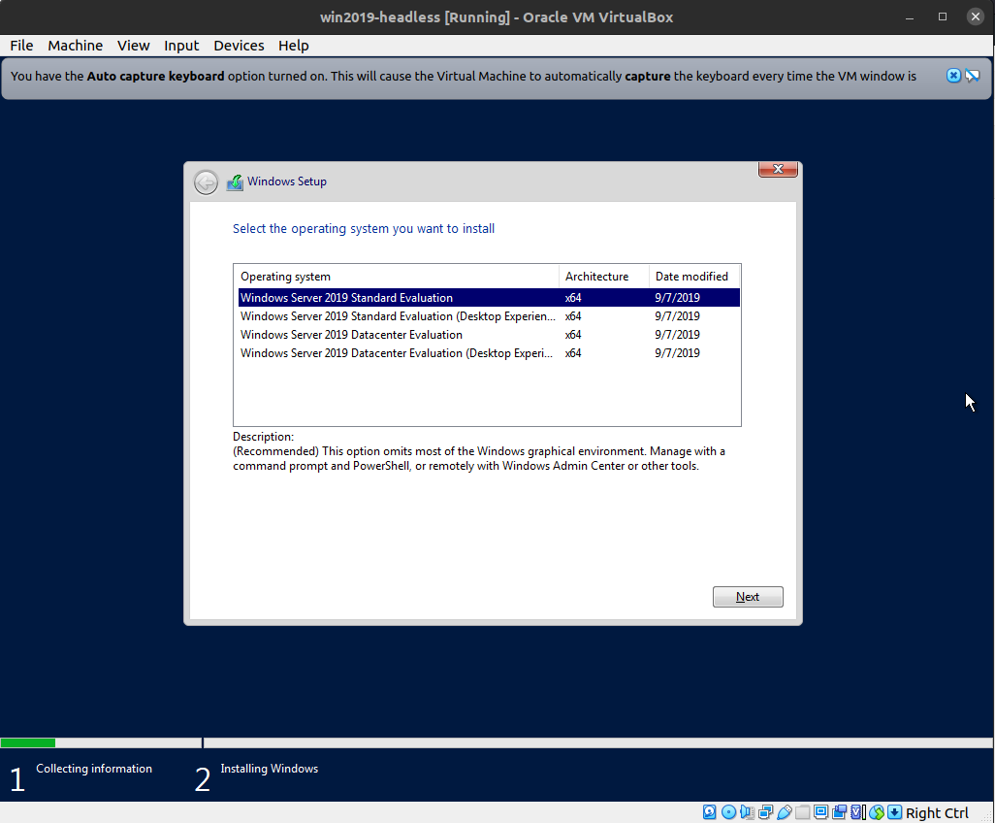Click the Collecting information step label
This screenshot has width=995, height=823.
coord(94,769)
